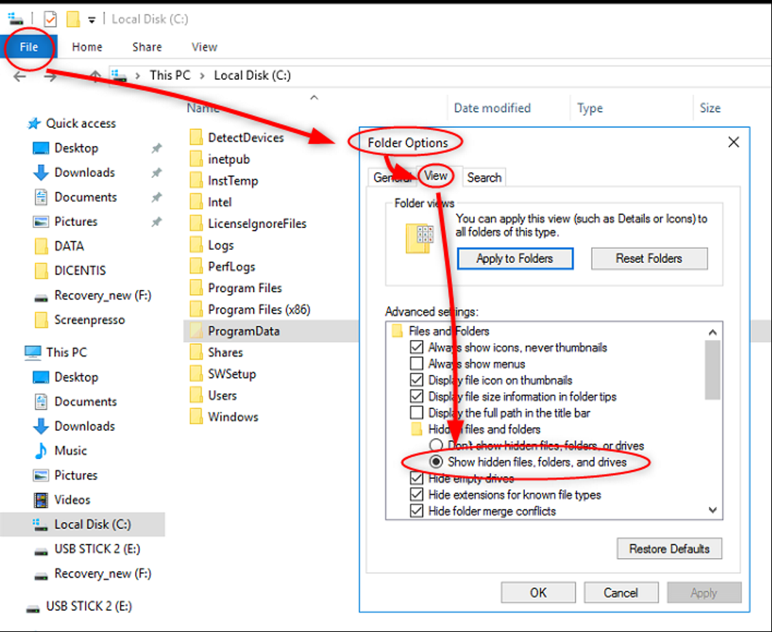Select the Videos icon under This PC

[x=41, y=500]
